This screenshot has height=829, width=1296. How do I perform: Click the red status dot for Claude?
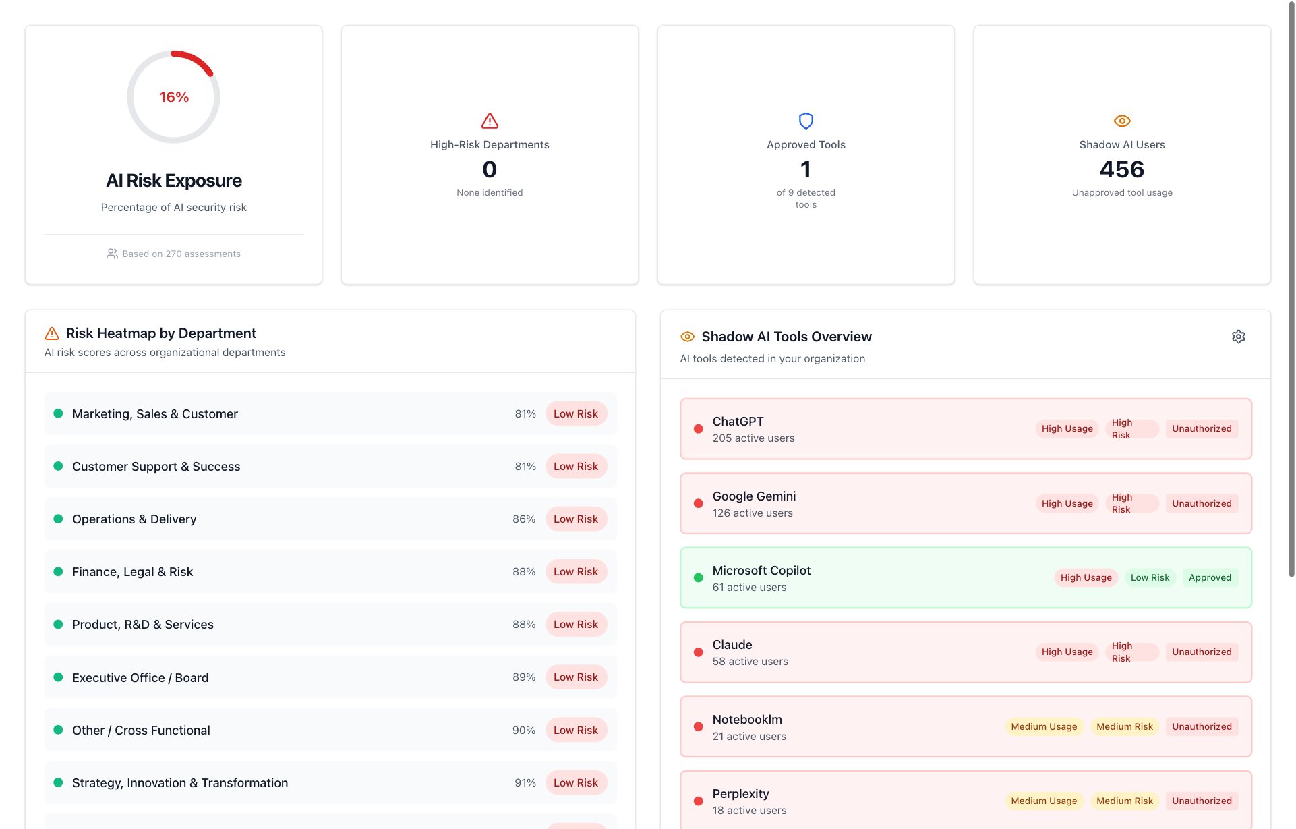pos(698,652)
